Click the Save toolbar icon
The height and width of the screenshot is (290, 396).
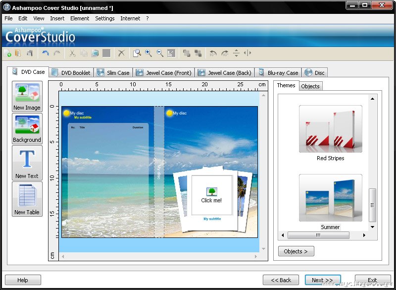pos(30,53)
